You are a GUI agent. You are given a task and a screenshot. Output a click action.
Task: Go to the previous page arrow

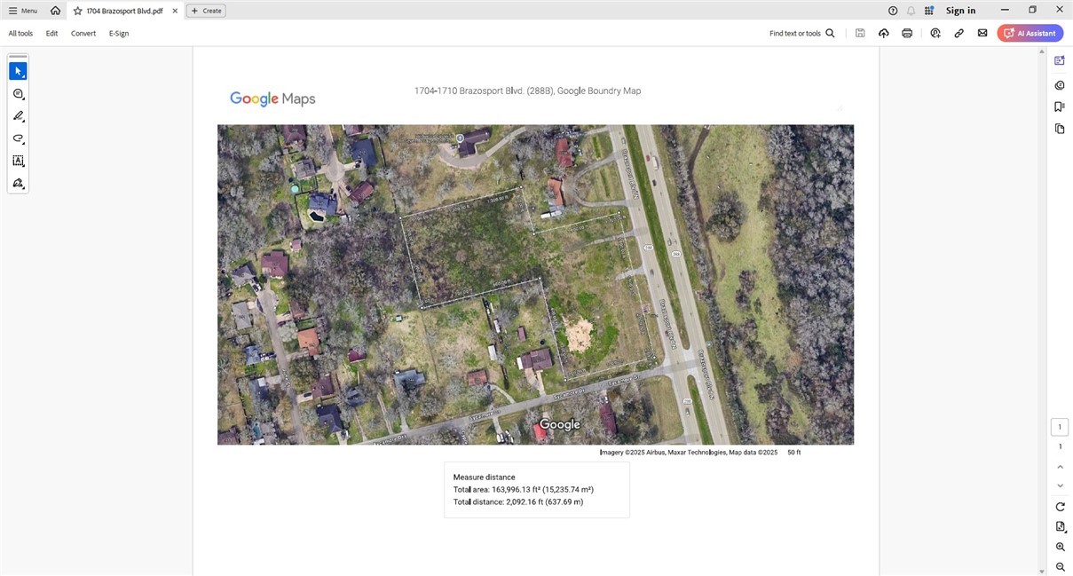(1060, 467)
